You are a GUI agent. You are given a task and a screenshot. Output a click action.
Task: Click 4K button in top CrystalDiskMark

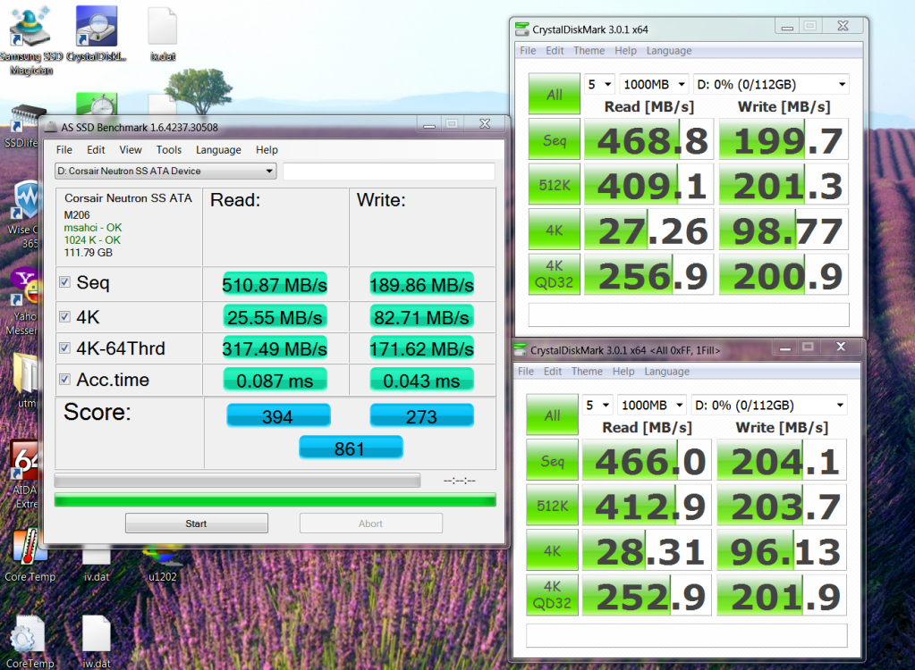[x=555, y=230]
